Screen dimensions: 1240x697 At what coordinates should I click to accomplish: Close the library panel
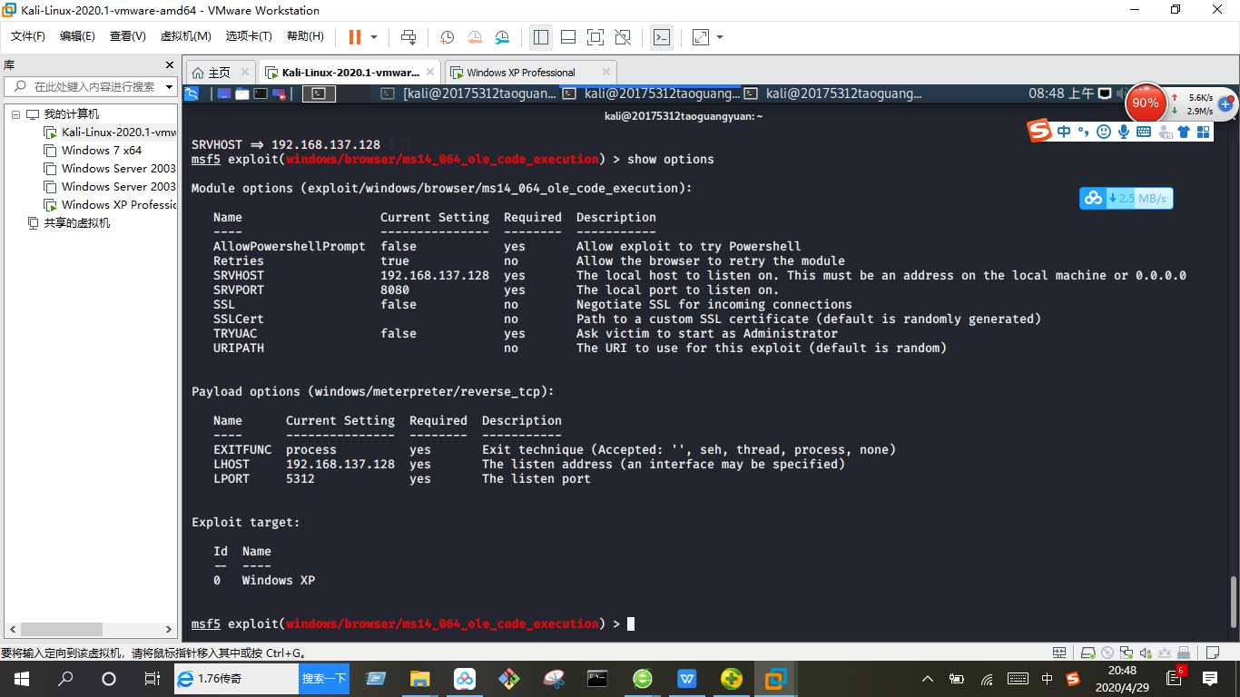click(169, 65)
